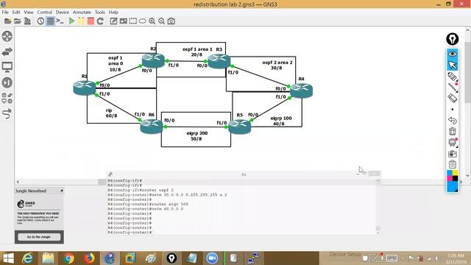Image resolution: width=471 pixels, height=265 pixels.
Task: Click the 'ospf 1 area 0 10/8' note
Action: [x=116, y=64]
